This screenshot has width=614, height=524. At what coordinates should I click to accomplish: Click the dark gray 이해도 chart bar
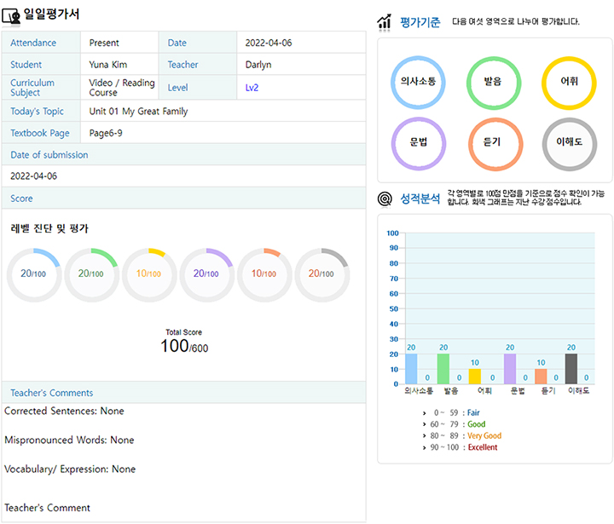[571, 369]
